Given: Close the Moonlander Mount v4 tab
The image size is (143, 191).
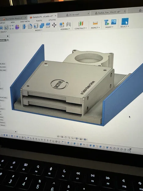Looking at the screenshot, I should tap(26, 18).
